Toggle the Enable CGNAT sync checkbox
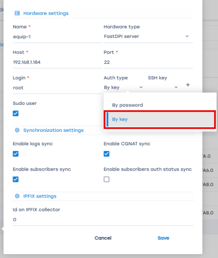Screen dimensions: 218x258 pos(106,154)
